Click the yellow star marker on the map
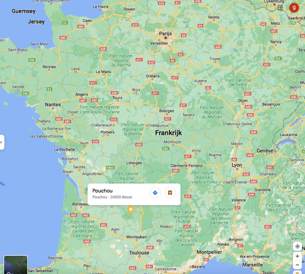The image size is (305, 274). click(x=131, y=210)
